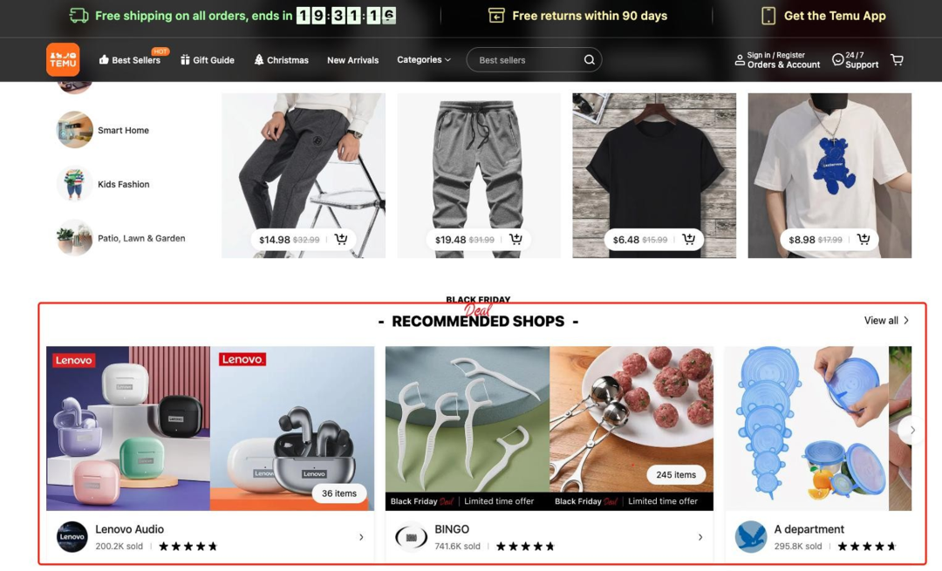942x571 pixels.
Task: Focus the Best sellers search field
Action: click(x=526, y=59)
